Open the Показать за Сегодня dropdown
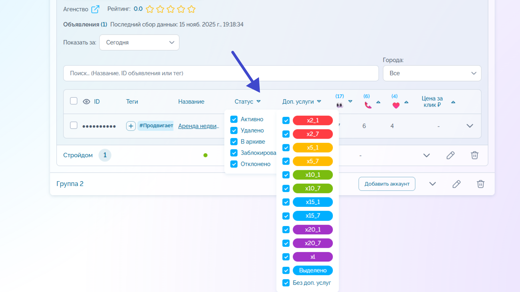This screenshot has width=520, height=292. [139, 42]
